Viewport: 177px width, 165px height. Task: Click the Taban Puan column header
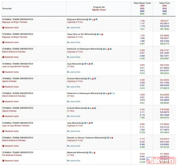[x=164, y=3]
